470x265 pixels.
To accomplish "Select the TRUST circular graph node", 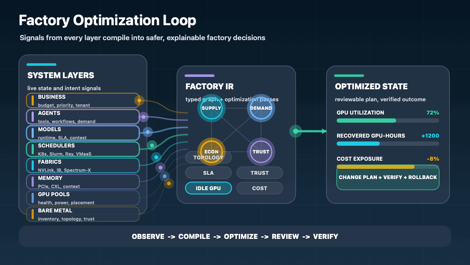I will 261,152.
